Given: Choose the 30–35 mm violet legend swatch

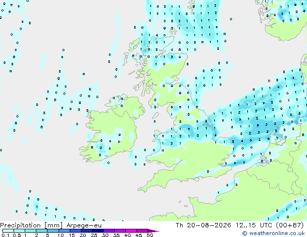Looking at the screenshot, I should pos(109,231).
